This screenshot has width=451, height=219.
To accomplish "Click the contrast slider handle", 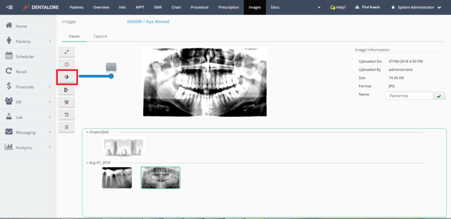I will (x=111, y=76).
